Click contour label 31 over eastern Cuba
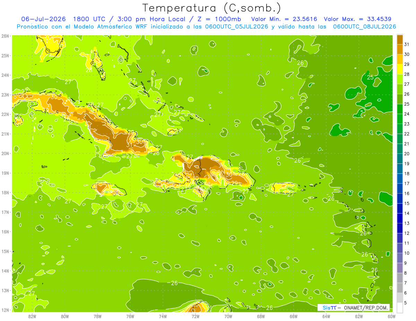 point(130,145)
